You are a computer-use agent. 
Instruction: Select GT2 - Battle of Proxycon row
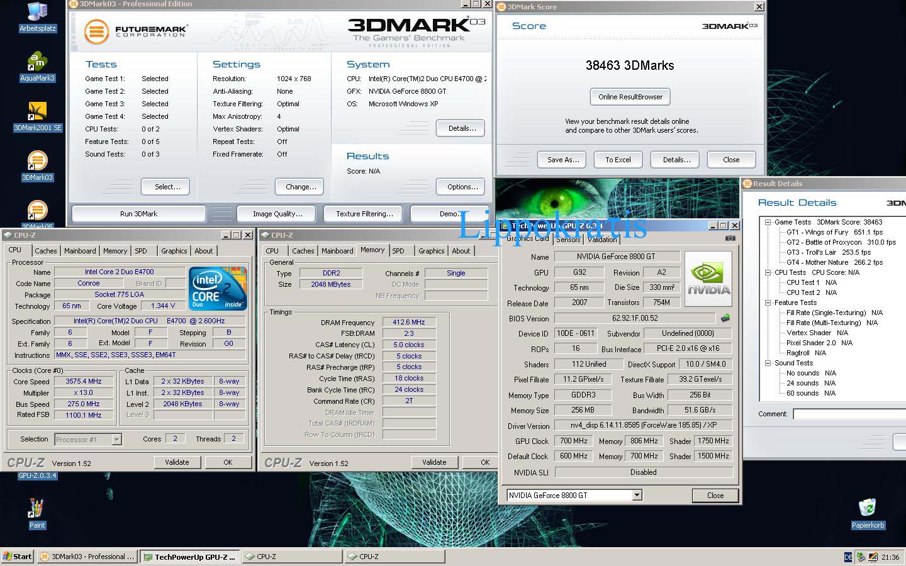point(841,242)
